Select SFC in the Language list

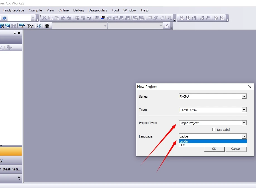click(x=213, y=145)
